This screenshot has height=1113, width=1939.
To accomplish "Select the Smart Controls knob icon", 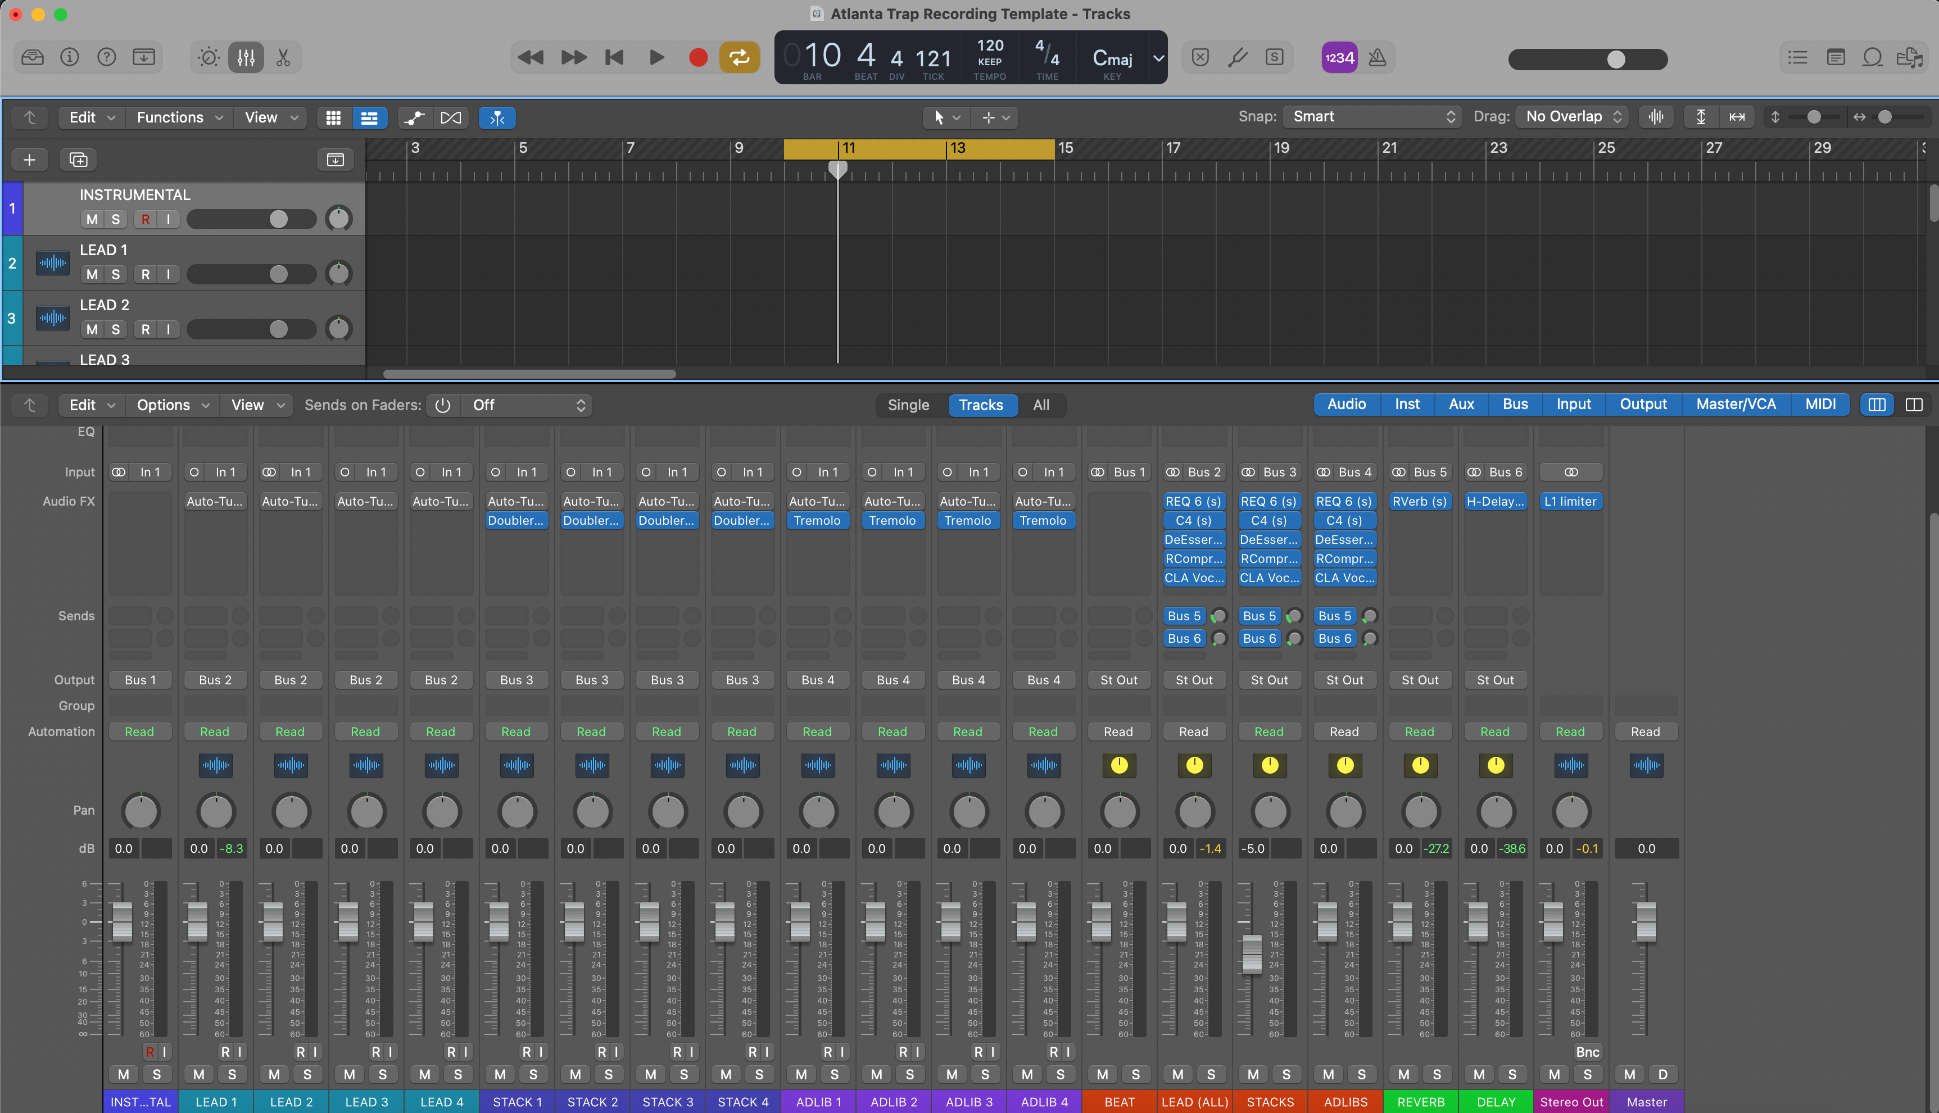I will (207, 57).
